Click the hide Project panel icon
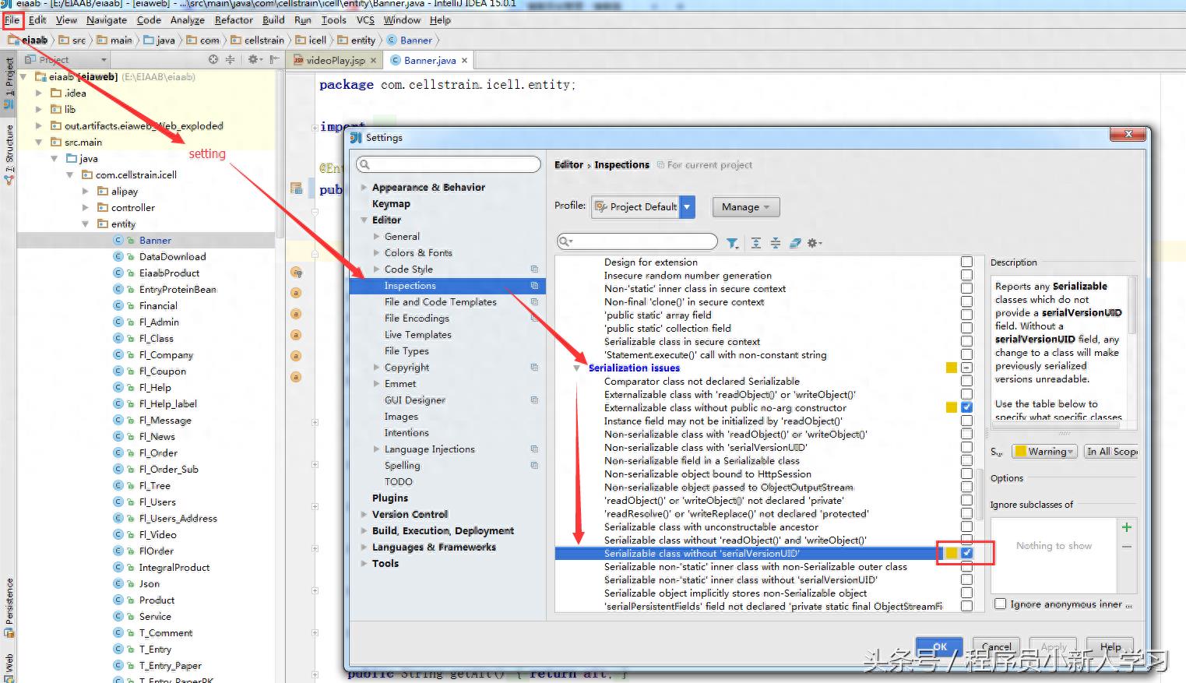Screen dimensions: 1186x683 pyautogui.click(x=274, y=59)
